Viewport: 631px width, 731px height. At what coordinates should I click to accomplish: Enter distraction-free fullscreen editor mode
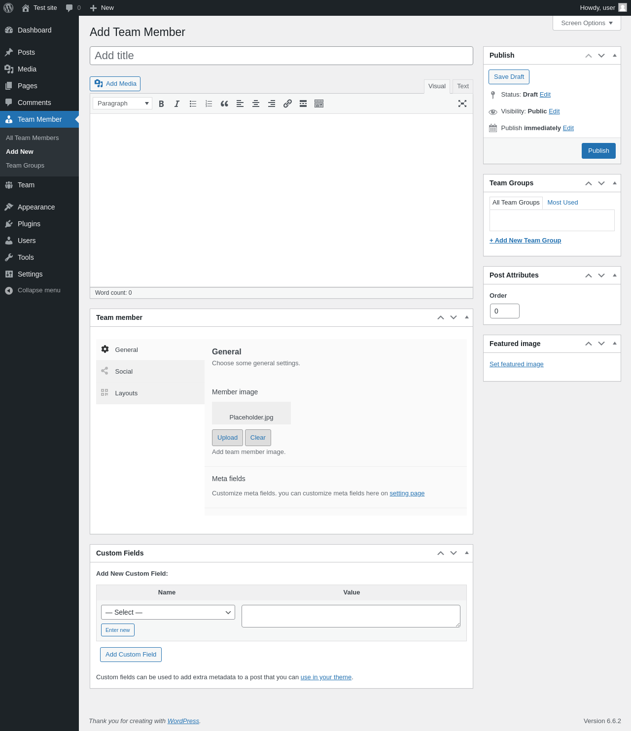462,104
